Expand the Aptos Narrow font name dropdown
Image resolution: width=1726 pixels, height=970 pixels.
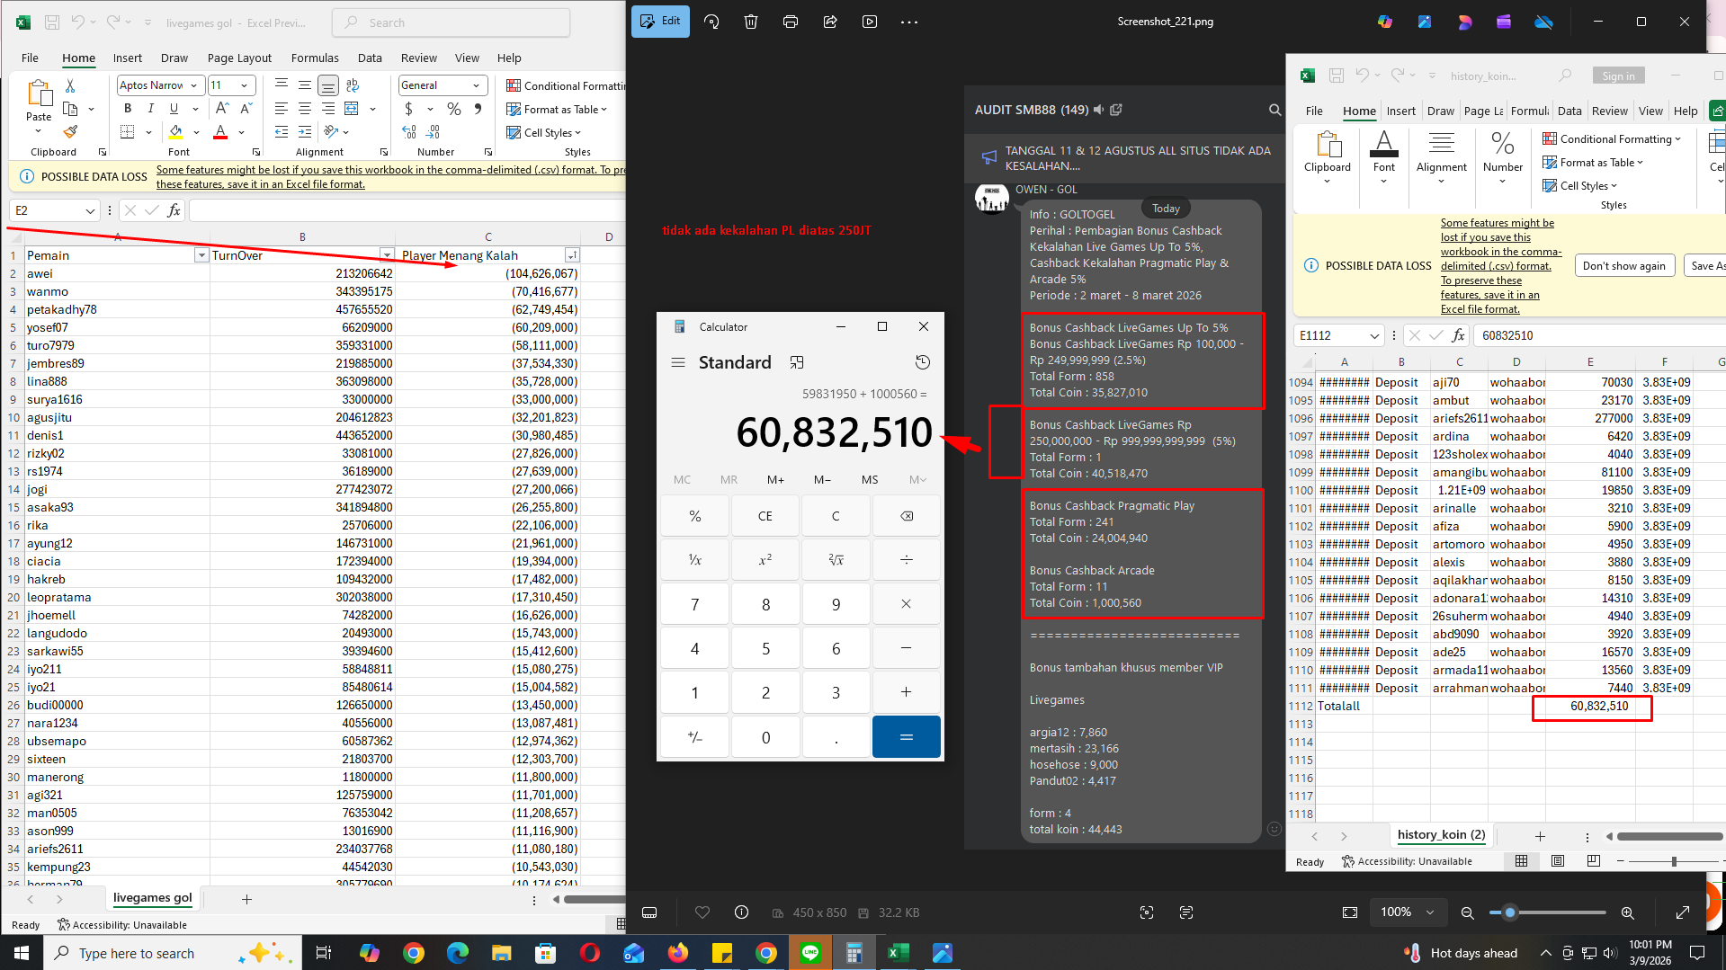tap(195, 85)
